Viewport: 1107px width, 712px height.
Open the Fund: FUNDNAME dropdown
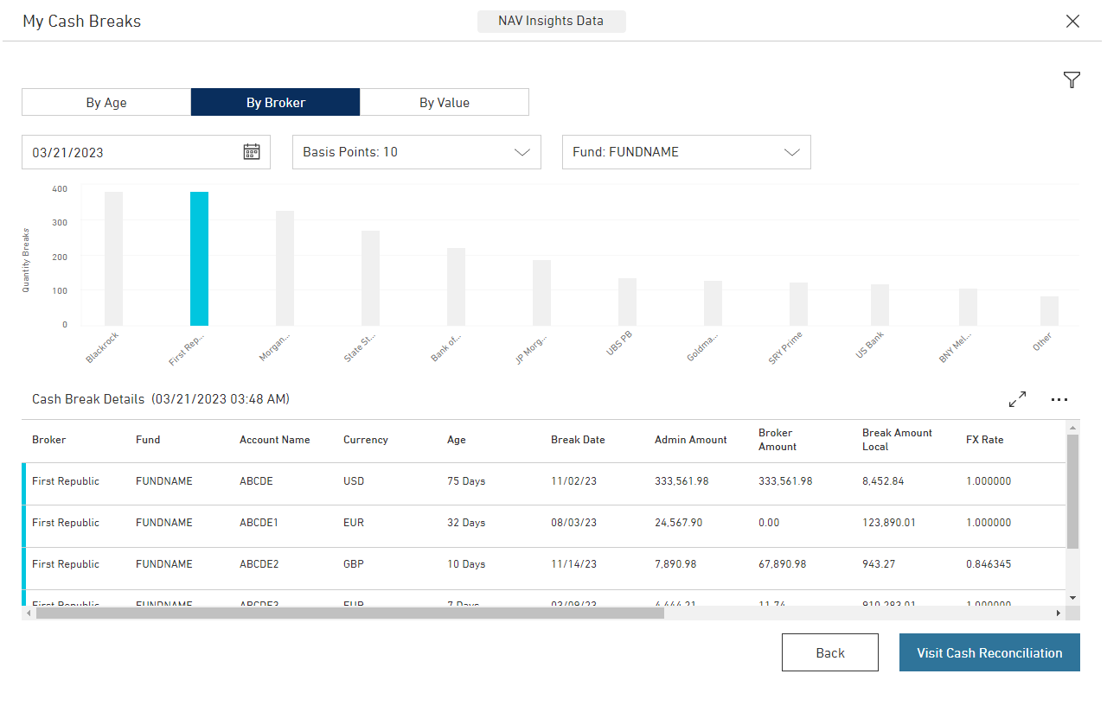tap(686, 152)
